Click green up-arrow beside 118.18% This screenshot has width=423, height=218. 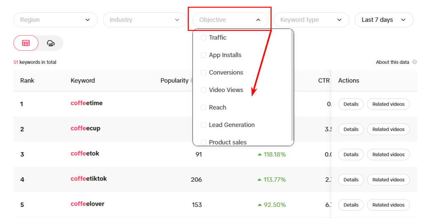point(260,155)
